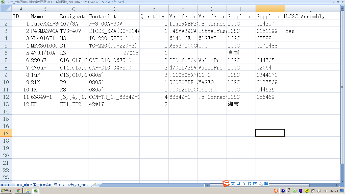
Task: Open Chrome from the taskbar
Action: [x=18, y=191]
